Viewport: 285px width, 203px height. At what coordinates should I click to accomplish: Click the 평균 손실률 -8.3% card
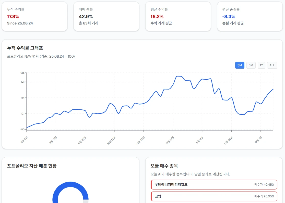(x=250, y=16)
